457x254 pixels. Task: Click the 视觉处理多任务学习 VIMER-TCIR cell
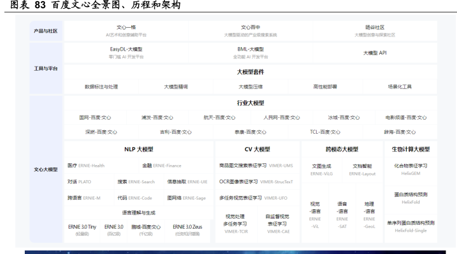236,224
